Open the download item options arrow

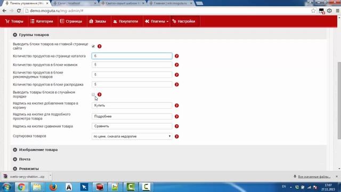click(x=50, y=176)
